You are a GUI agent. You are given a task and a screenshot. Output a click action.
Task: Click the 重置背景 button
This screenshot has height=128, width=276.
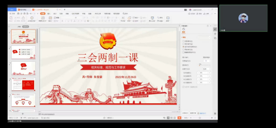[193, 113]
